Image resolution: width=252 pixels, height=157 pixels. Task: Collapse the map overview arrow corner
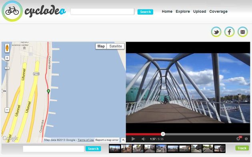coord(123,140)
